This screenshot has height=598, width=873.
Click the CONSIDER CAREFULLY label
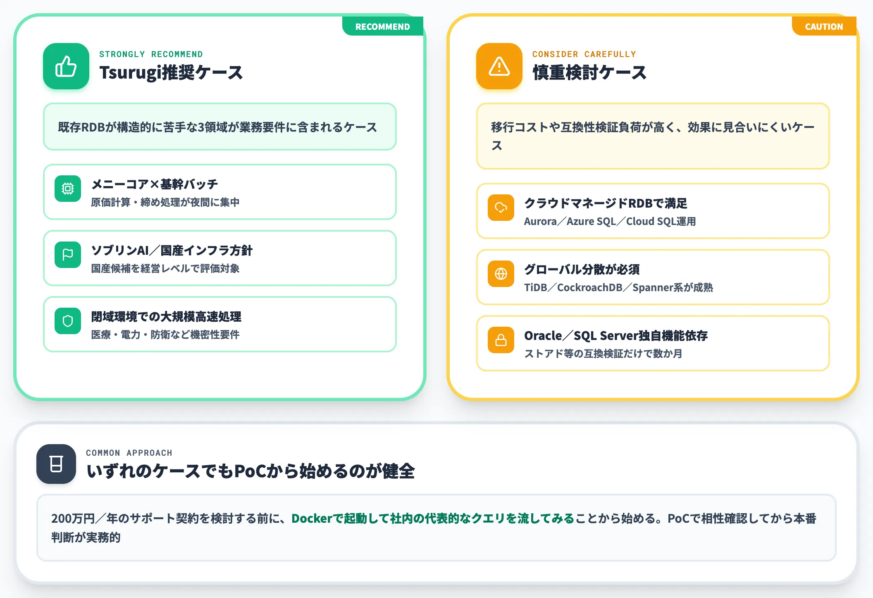pos(584,54)
